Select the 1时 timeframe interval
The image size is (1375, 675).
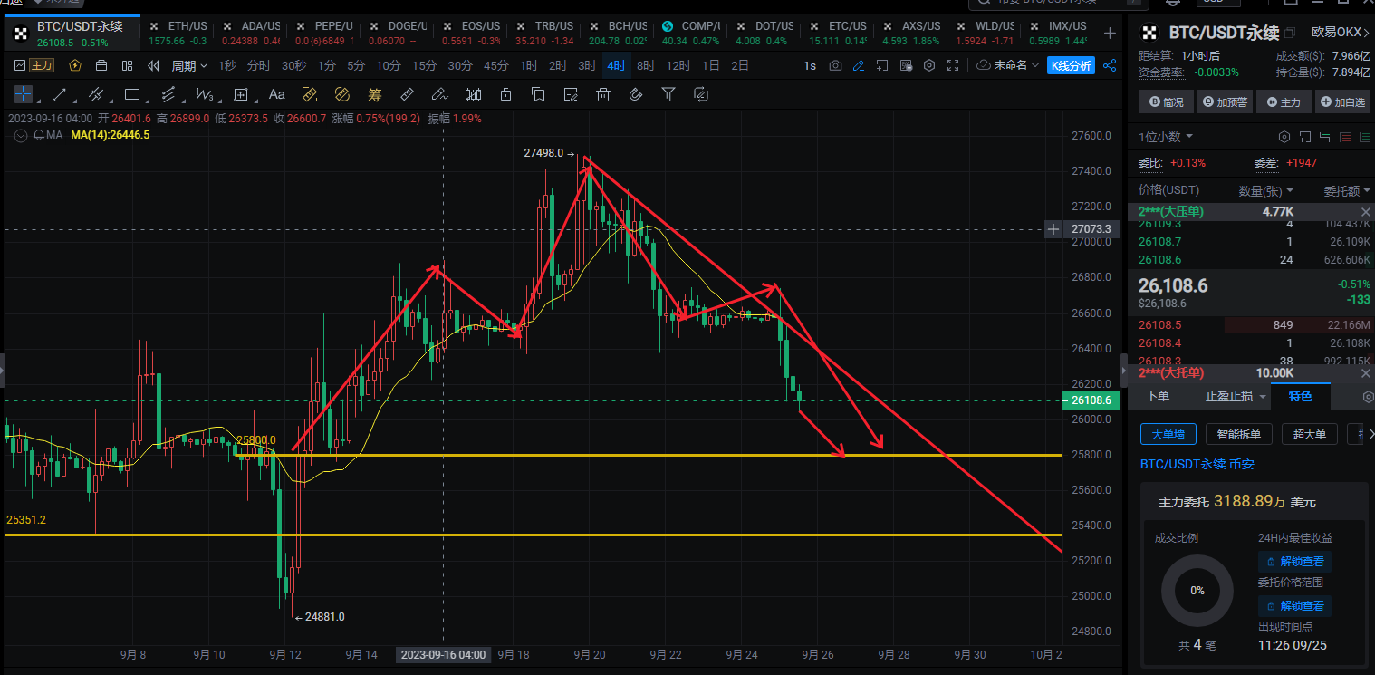(x=528, y=65)
